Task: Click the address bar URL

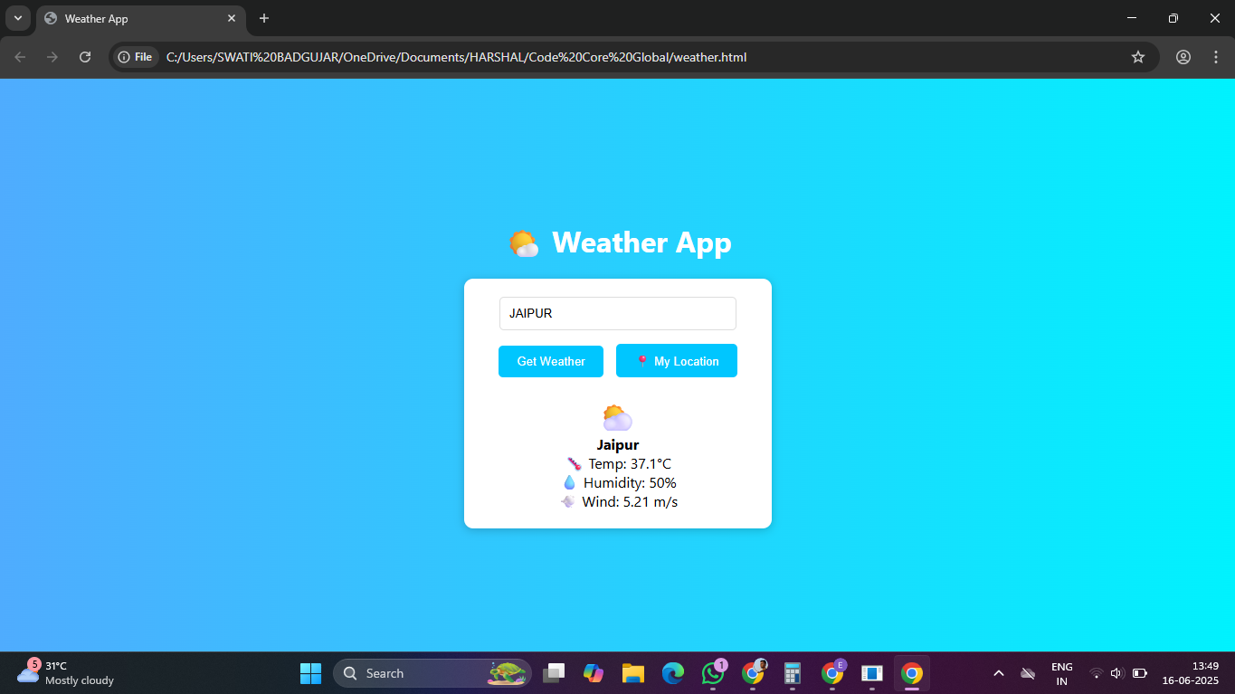Action: [x=456, y=57]
